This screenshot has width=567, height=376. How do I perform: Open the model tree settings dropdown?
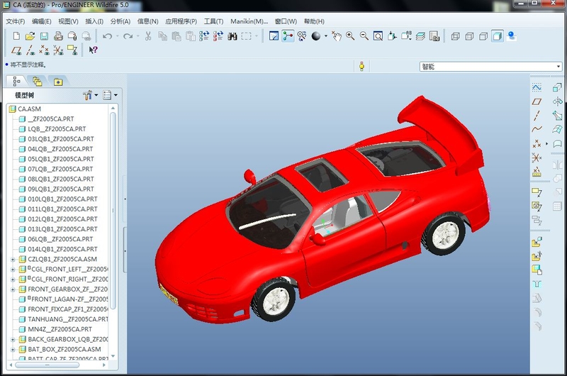[x=91, y=95]
